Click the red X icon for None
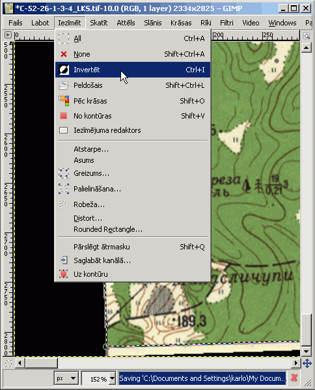The height and width of the screenshot is (390, 315). (x=64, y=54)
